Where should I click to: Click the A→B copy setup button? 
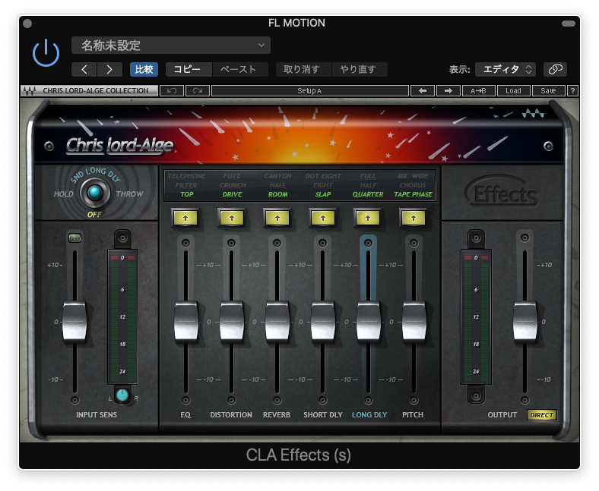(x=478, y=91)
